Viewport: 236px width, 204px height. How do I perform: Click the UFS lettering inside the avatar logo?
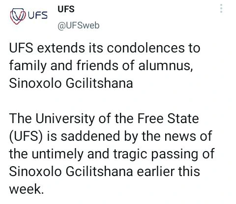click(x=38, y=15)
